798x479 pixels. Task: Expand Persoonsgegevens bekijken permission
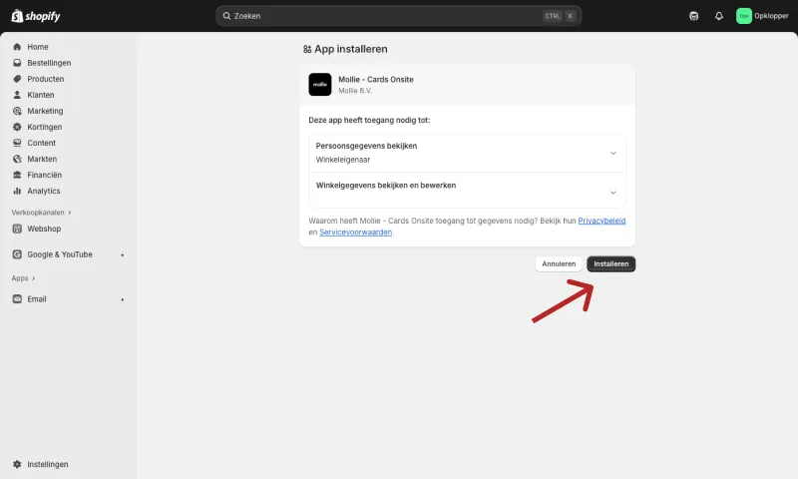[x=467, y=153]
